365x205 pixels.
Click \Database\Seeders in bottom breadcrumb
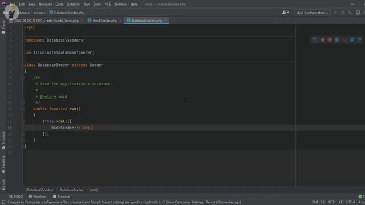(x=39, y=190)
